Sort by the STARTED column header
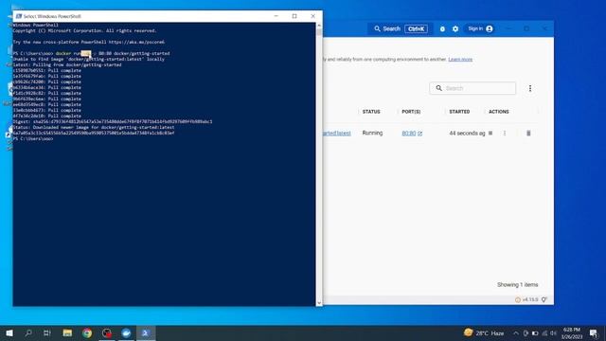Screen dimensions: 606x341 tap(459, 112)
